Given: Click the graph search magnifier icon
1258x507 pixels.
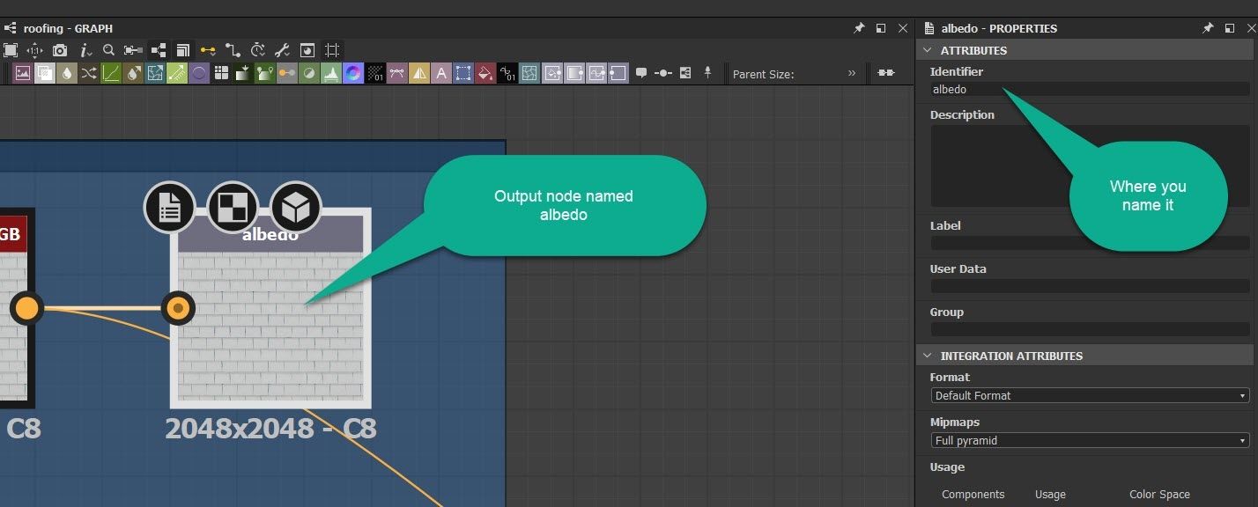Looking at the screenshot, I should [x=108, y=50].
